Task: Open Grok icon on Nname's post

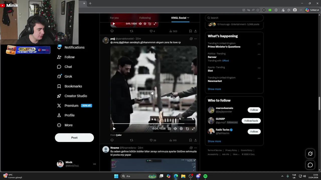Action: click(x=191, y=148)
